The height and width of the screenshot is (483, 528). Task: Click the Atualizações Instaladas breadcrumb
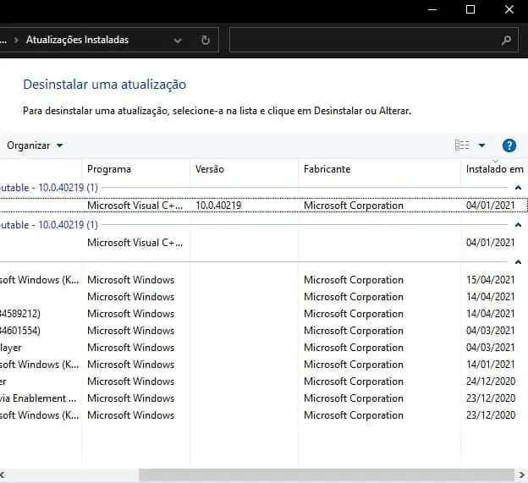(78, 40)
